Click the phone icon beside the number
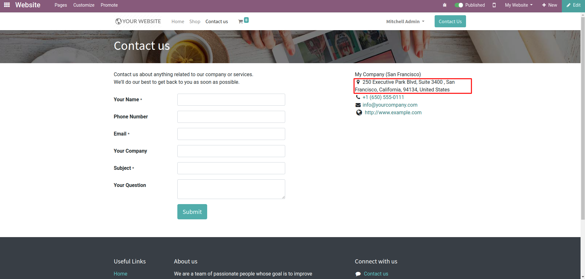The image size is (585, 279). click(358, 97)
